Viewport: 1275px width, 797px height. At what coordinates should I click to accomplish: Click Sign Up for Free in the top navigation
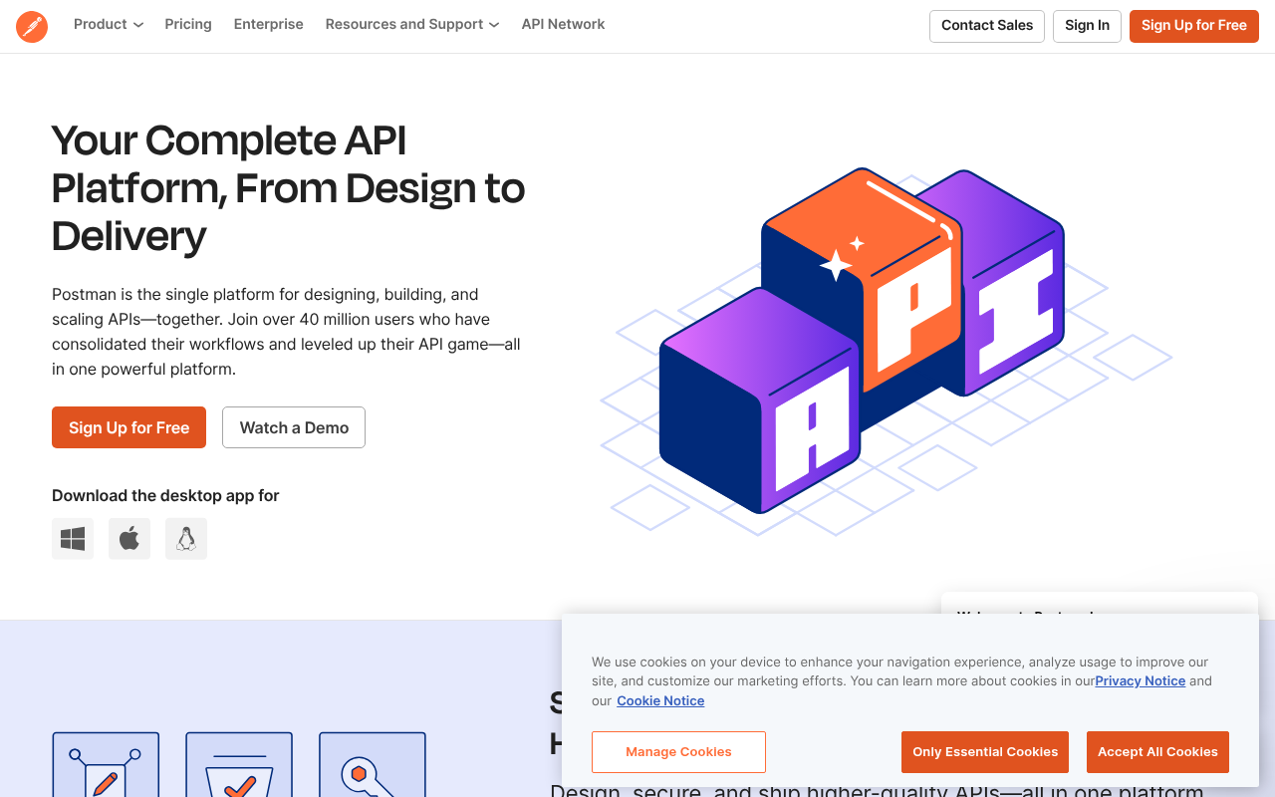coord(1193,26)
